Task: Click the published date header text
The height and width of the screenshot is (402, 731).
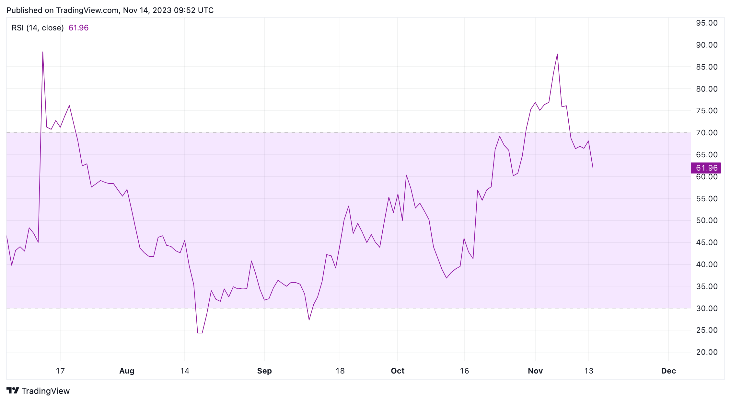Action: point(110,10)
